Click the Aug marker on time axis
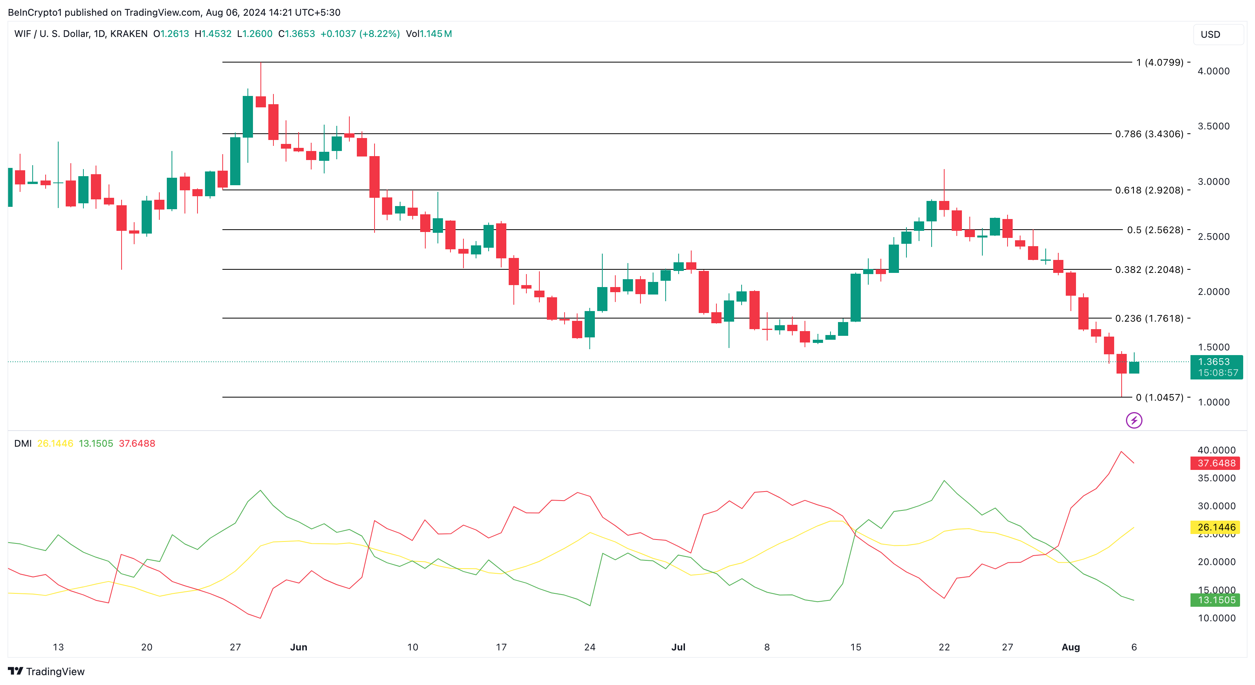Image resolution: width=1255 pixels, height=685 pixels. (x=1070, y=647)
